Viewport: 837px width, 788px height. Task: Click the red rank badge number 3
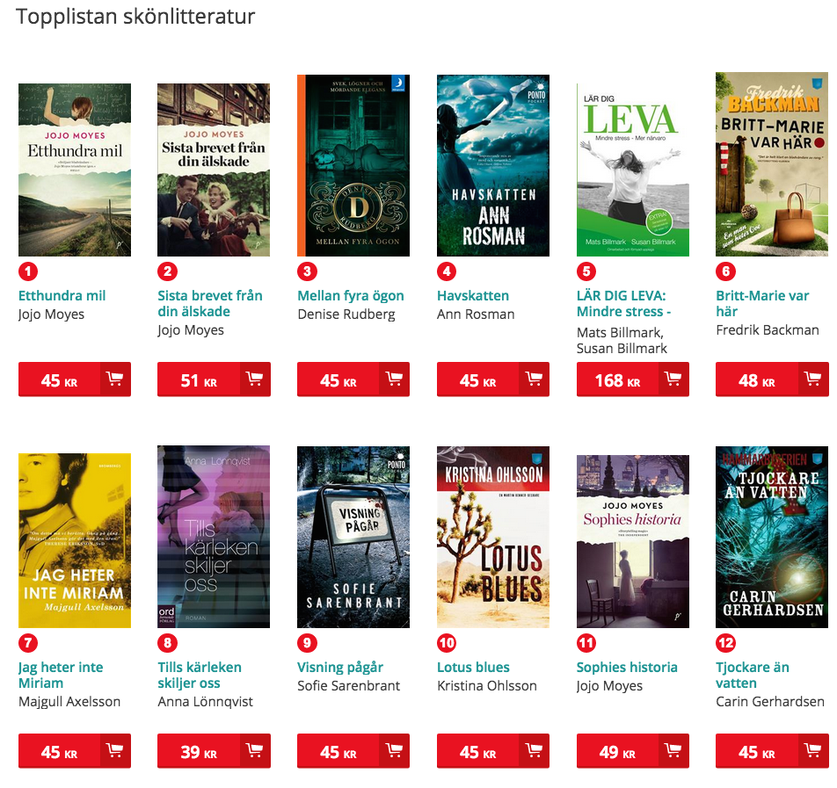(307, 271)
